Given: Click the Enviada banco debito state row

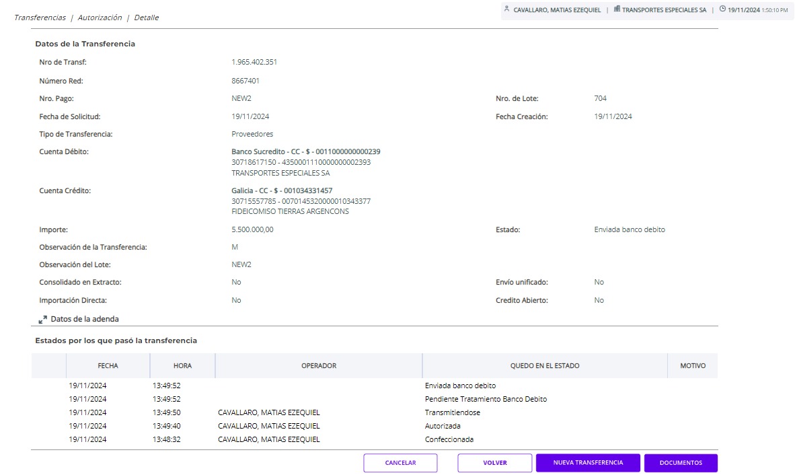Looking at the screenshot, I should [x=374, y=386].
